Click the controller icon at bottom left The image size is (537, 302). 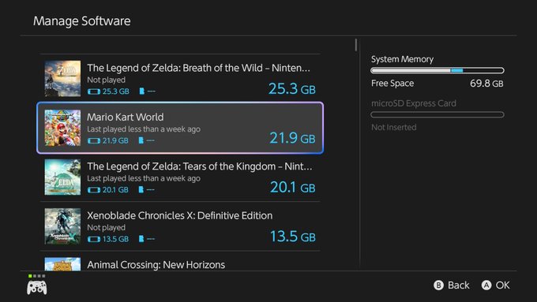pos(37,287)
